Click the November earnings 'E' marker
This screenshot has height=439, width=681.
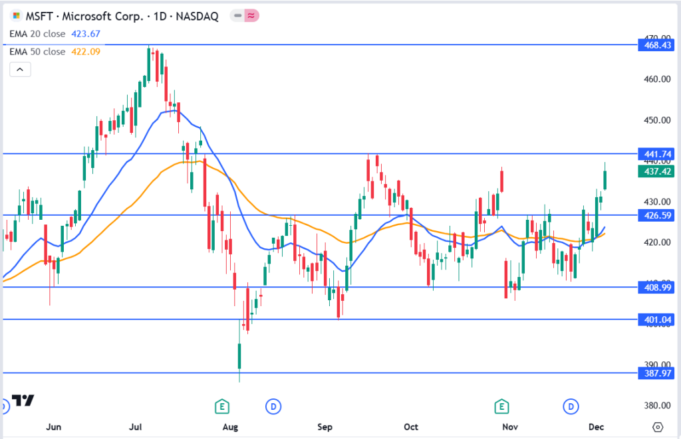pyautogui.click(x=501, y=406)
